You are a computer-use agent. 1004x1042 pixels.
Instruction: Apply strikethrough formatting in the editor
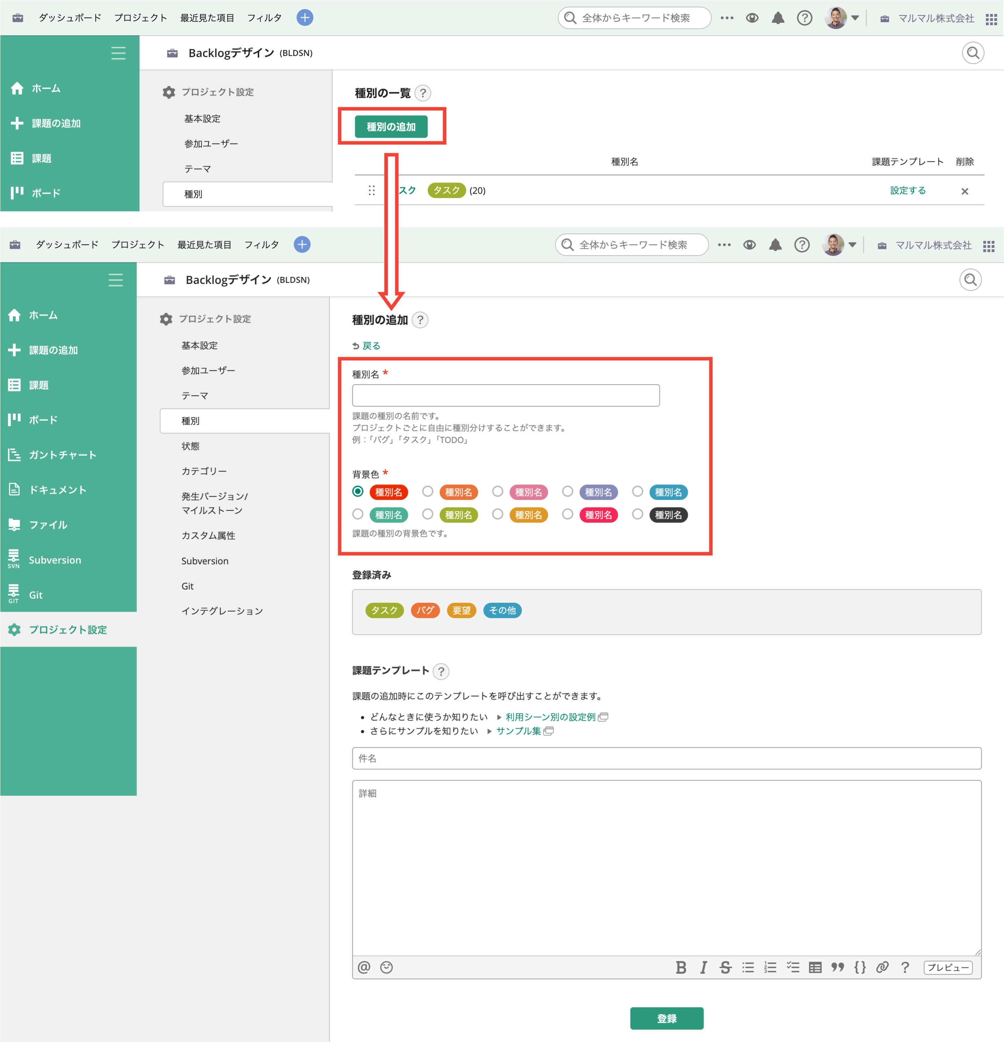(725, 967)
